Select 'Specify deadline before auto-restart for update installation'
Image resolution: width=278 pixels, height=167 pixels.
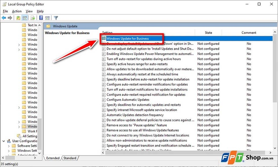click(x=148, y=80)
